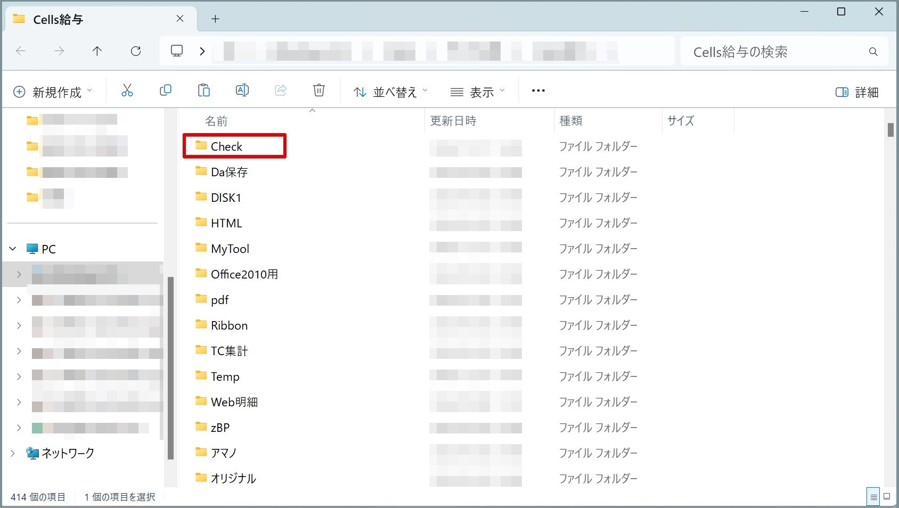Go up one folder level
This screenshot has width=899, height=508.
[97, 51]
